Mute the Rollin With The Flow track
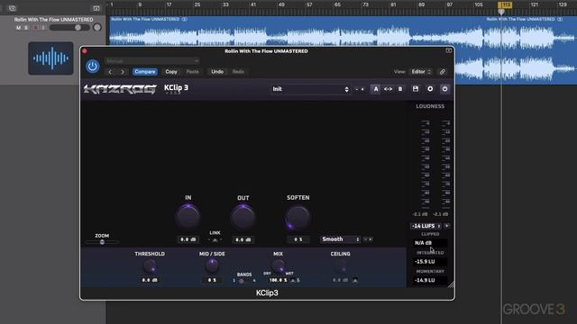Screen dimensions: 577x324 point(18,28)
